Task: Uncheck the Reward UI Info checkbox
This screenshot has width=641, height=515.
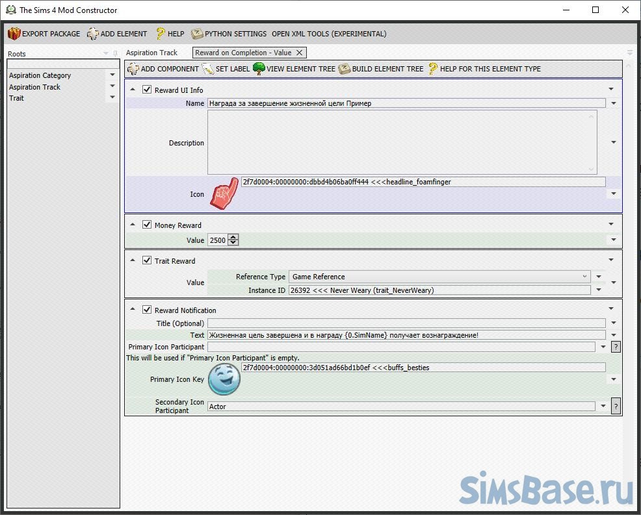Action: point(147,90)
